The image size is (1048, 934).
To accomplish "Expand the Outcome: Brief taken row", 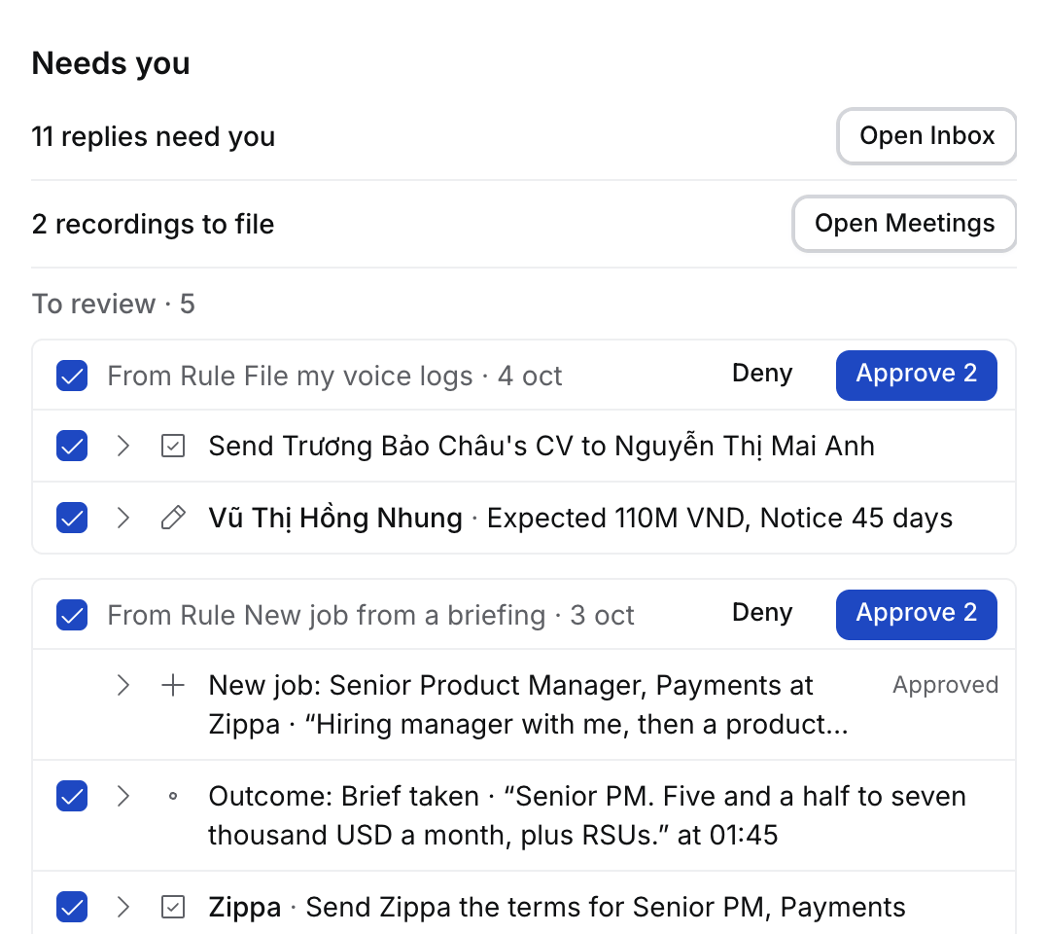I will tap(122, 796).
